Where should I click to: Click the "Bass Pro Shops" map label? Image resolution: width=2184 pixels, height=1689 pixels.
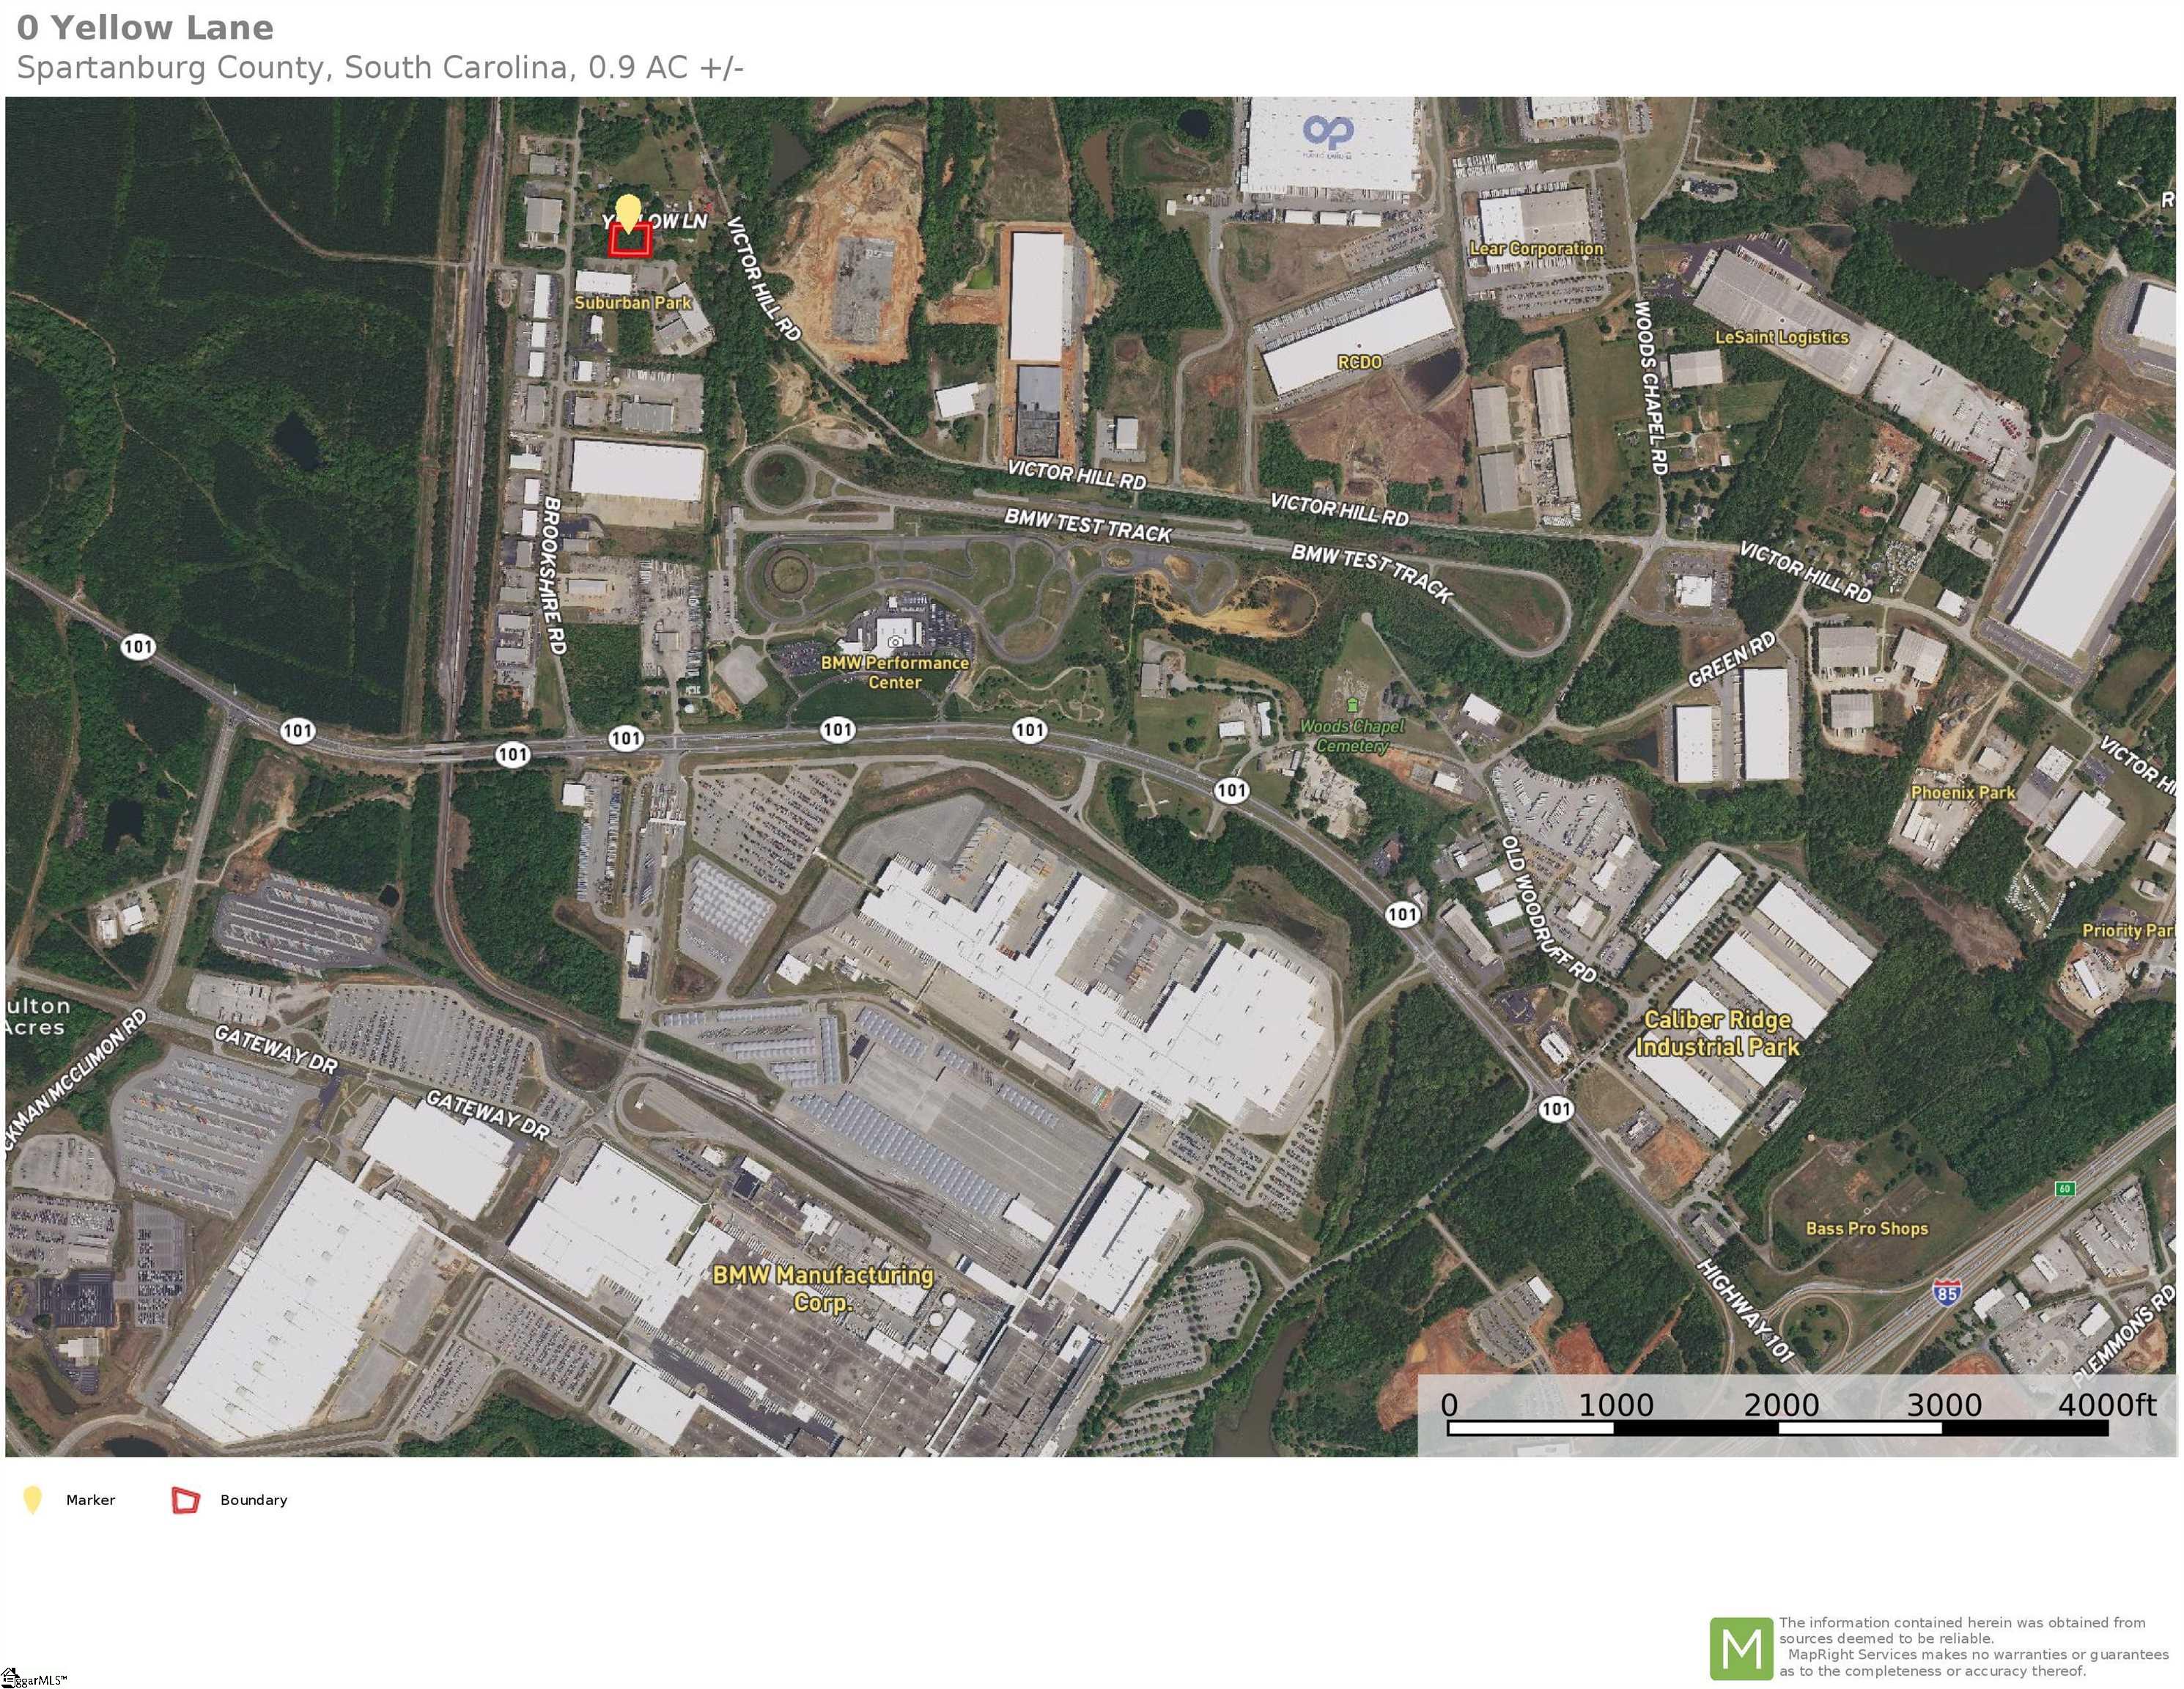pos(1867,1228)
